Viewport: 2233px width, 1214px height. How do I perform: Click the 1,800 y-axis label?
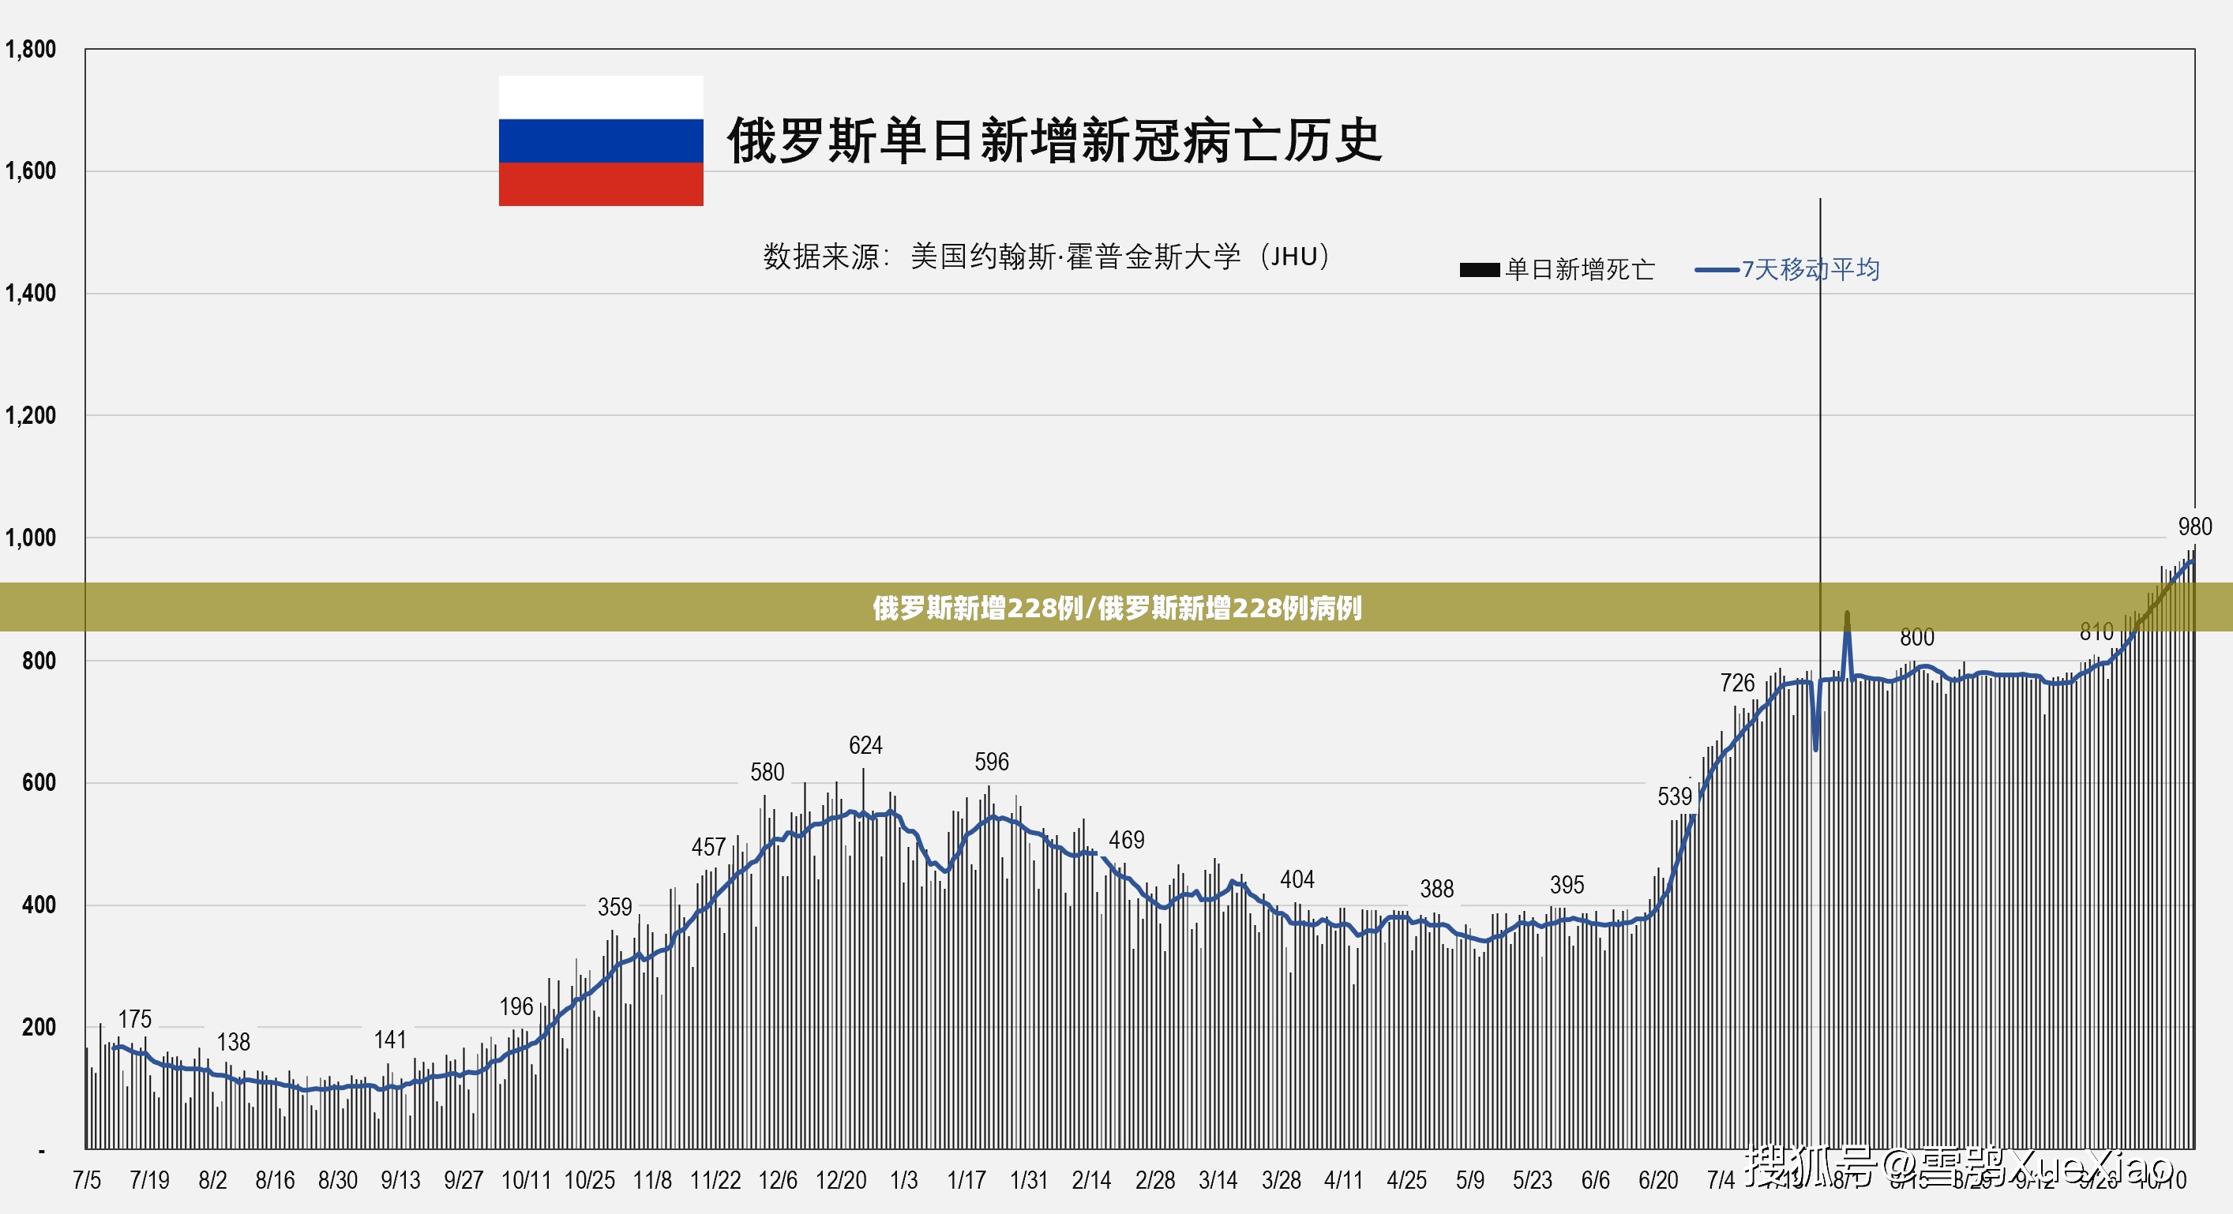(x=30, y=50)
